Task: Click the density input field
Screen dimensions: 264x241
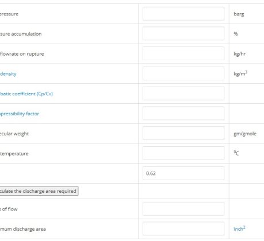Action: [x=183, y=73]
